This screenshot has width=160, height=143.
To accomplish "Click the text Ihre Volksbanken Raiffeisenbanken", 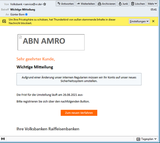I will tap(48, 129).
